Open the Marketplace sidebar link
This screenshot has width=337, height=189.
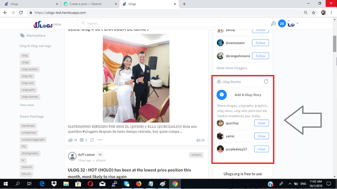(33, 36)
